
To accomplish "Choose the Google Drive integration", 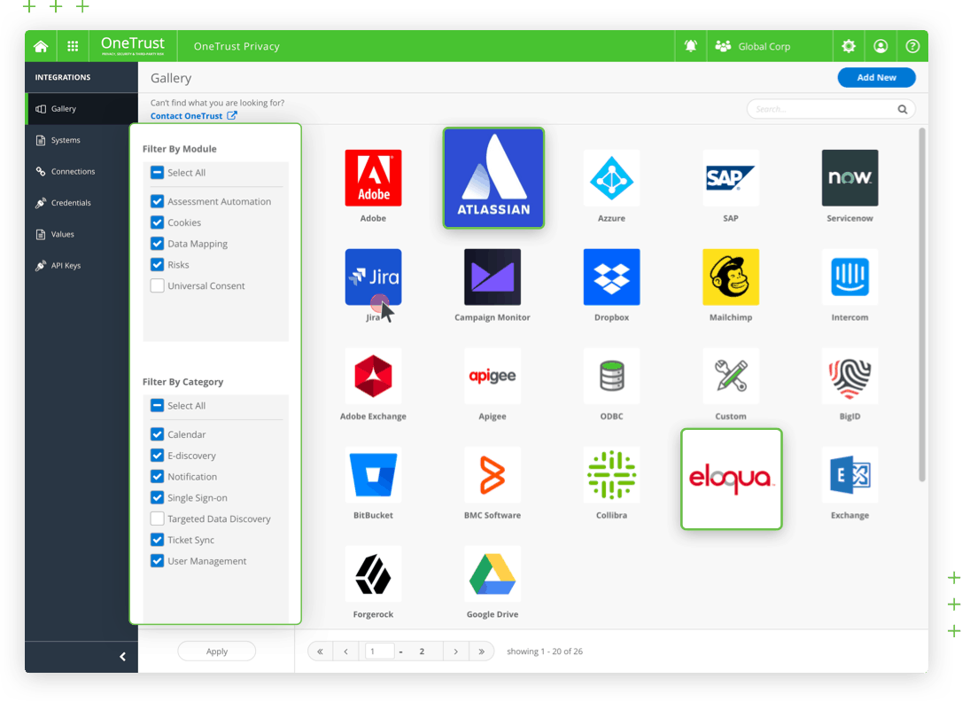I will click(x=492, y=573).
